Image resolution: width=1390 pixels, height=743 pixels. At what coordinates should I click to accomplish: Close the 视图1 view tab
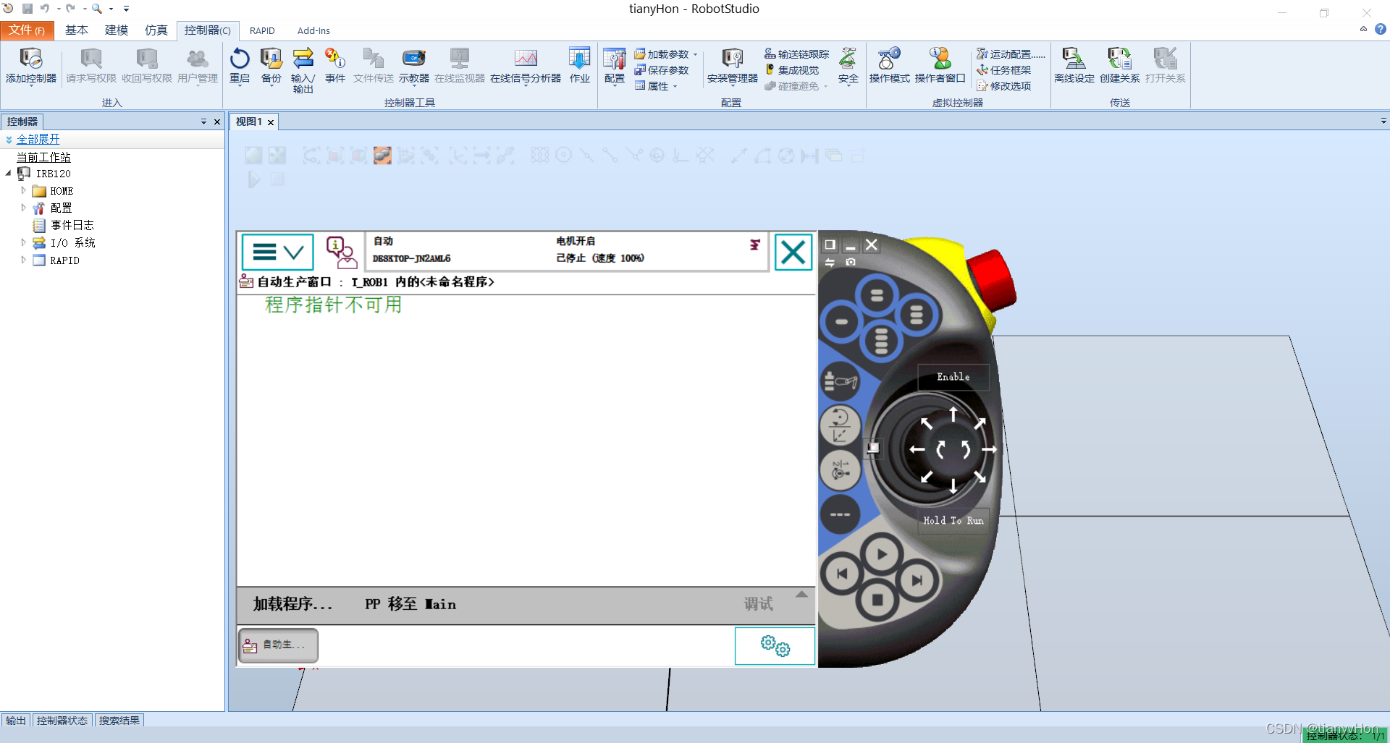pos(271,122)
